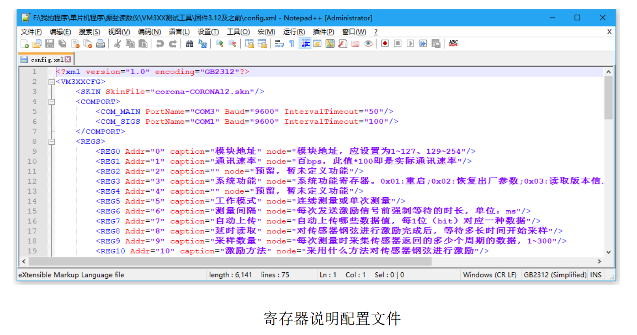Collapse the COMPORT fold on line 4
The image size is (637, 335).
(51, 101)
